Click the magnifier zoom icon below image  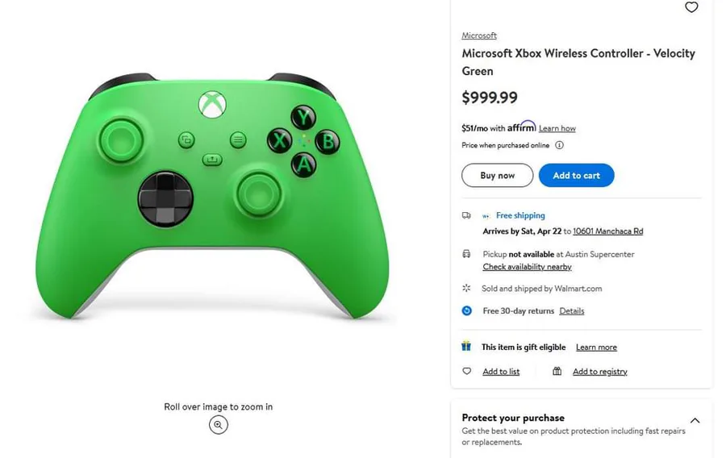218,425
